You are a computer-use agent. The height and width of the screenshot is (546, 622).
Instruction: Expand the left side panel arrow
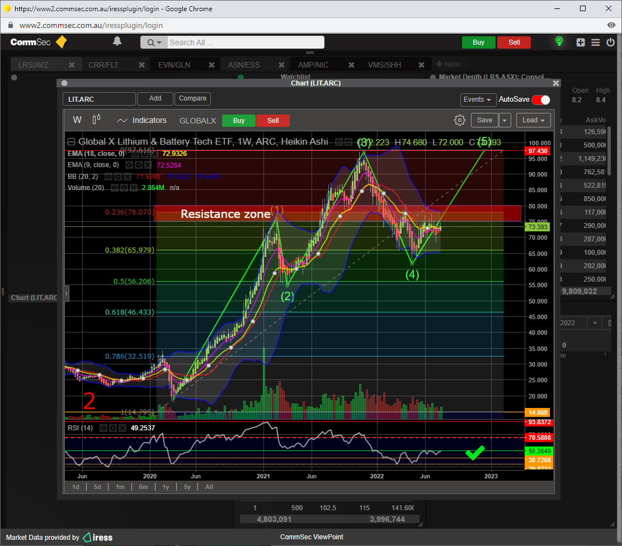66,293
